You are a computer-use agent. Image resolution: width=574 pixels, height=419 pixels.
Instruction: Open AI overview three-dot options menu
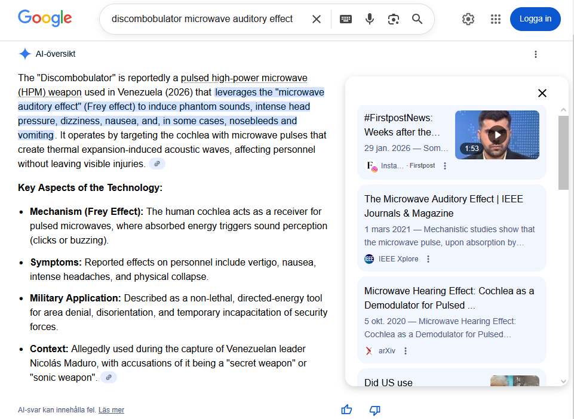pyautogui.click(x=536, y=54)
